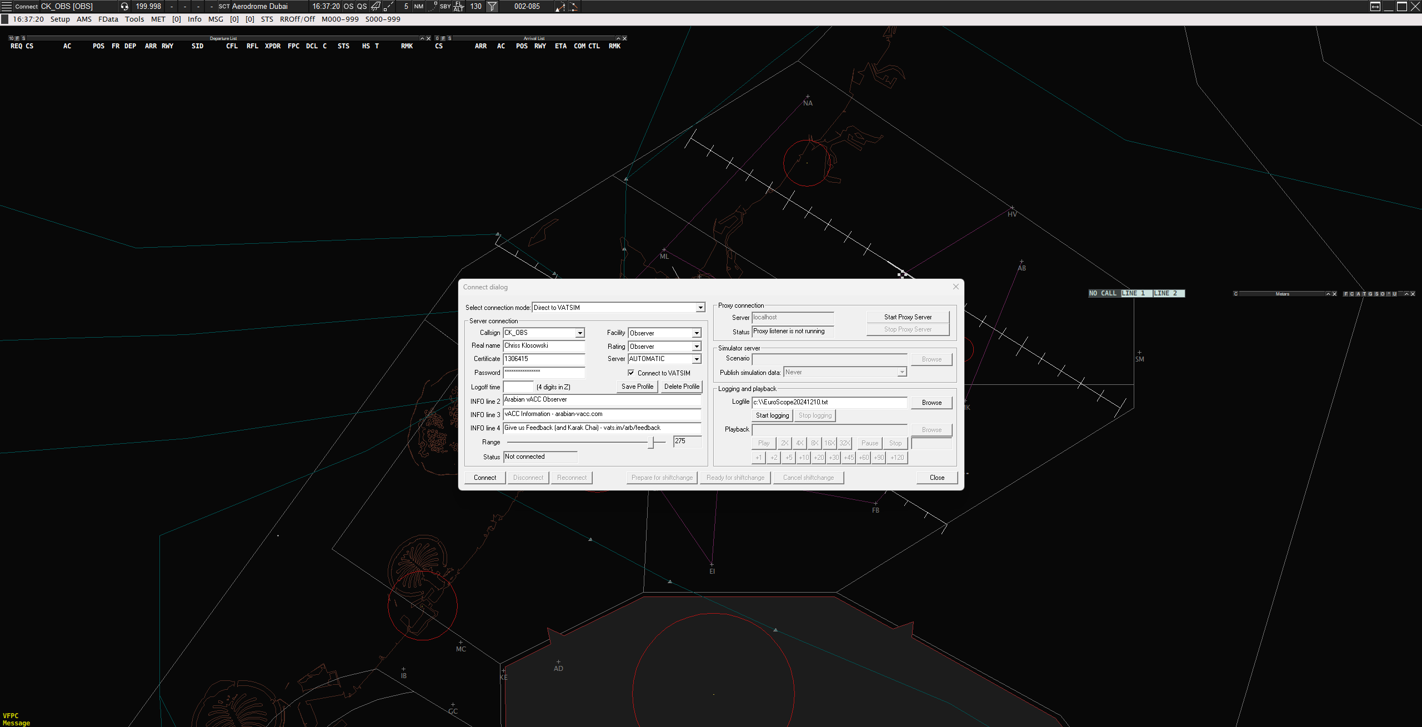1422x727 pixels.
Task: Open the 002-085 altitude filter value
Action: (x=527, y=6)
